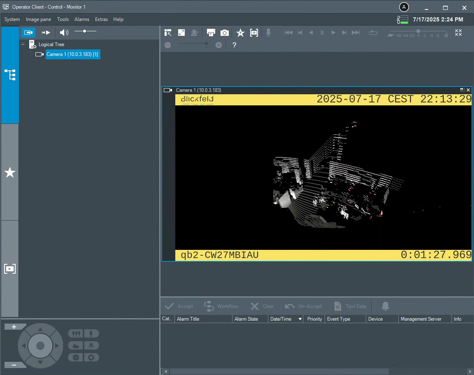Adjust the audio volume slider
The width and height of the screenshot is (474, 375).
point(85,31)
